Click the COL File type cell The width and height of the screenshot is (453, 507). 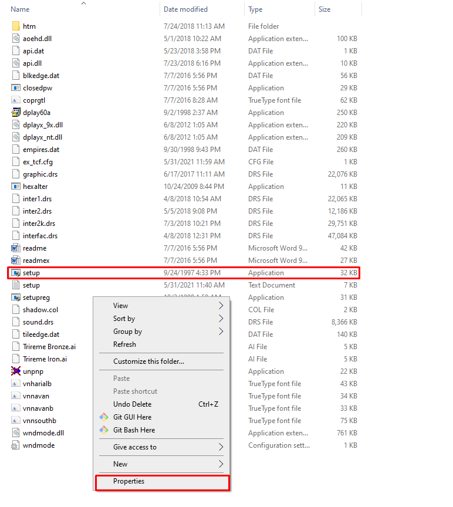tap(261, 310)
